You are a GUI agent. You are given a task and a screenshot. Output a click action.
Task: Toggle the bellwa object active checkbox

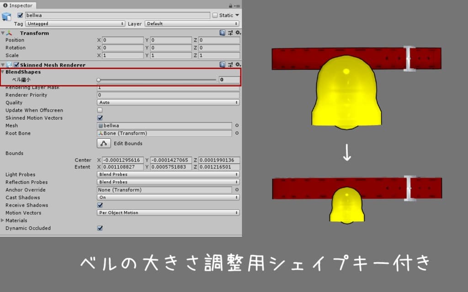click(20, 15)
